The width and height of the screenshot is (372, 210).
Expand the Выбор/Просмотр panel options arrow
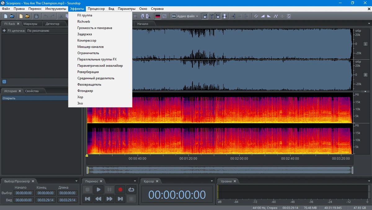[x=77, y=181]
